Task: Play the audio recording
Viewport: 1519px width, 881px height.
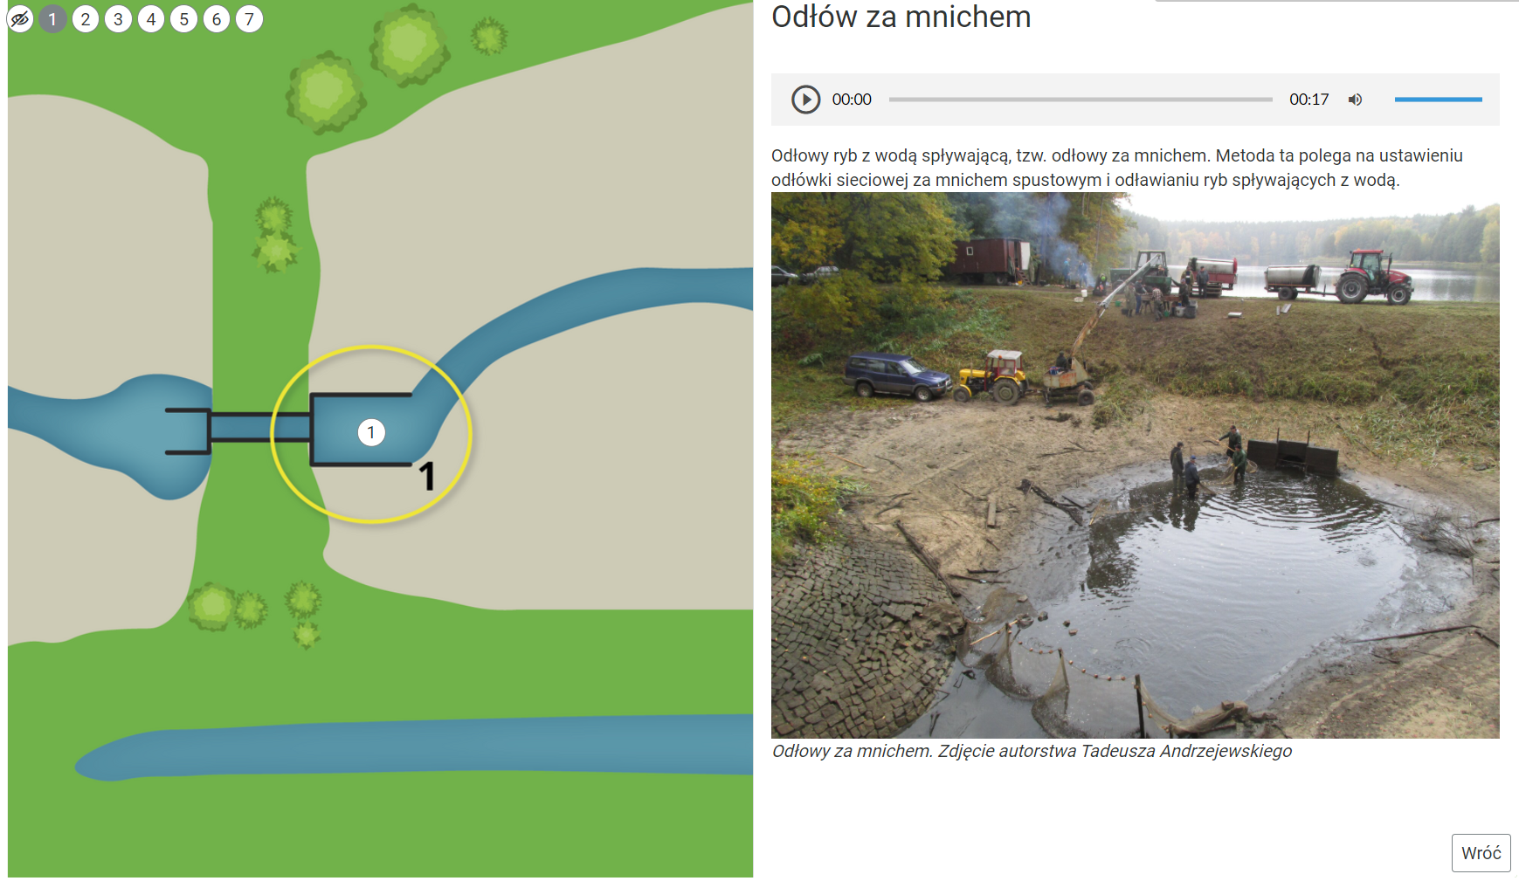Action: pos(805,100)
